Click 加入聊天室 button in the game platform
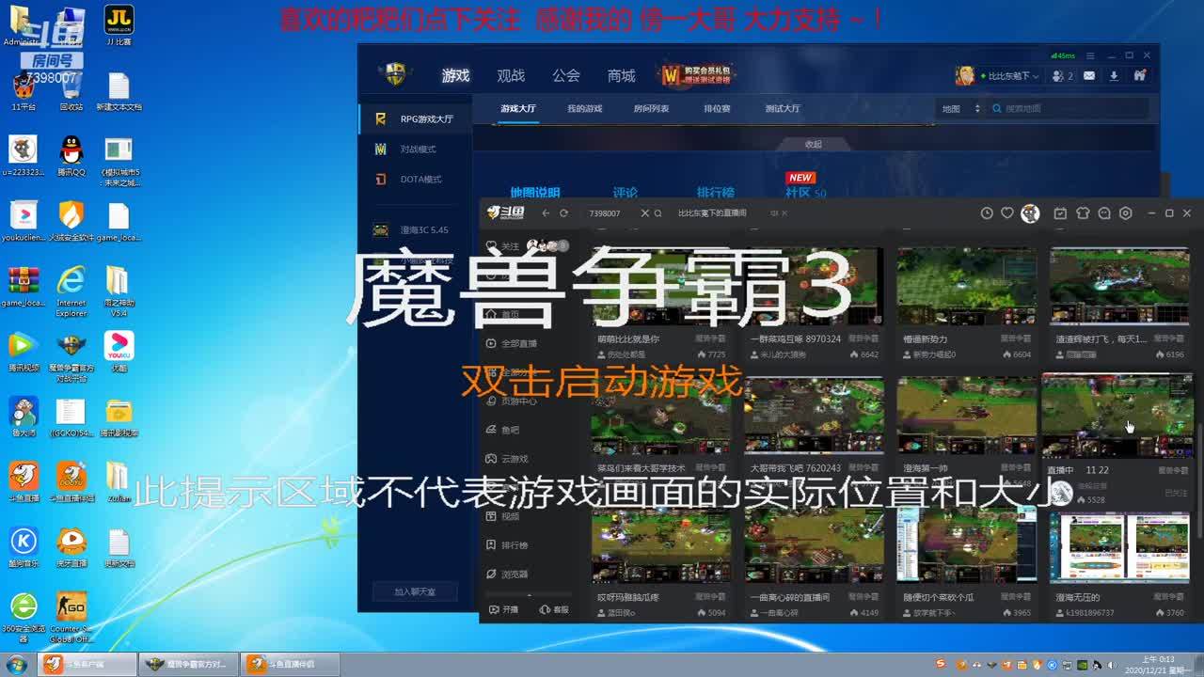1204x677 pixels. tap(415, 591)
